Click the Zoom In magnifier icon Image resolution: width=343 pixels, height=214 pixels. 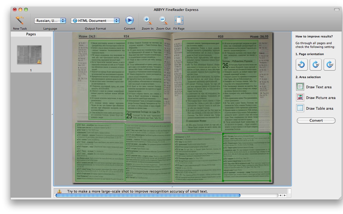pos(148,20)
